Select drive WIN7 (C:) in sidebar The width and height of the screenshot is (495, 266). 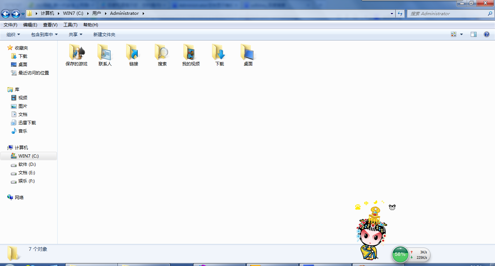(29, 156)
